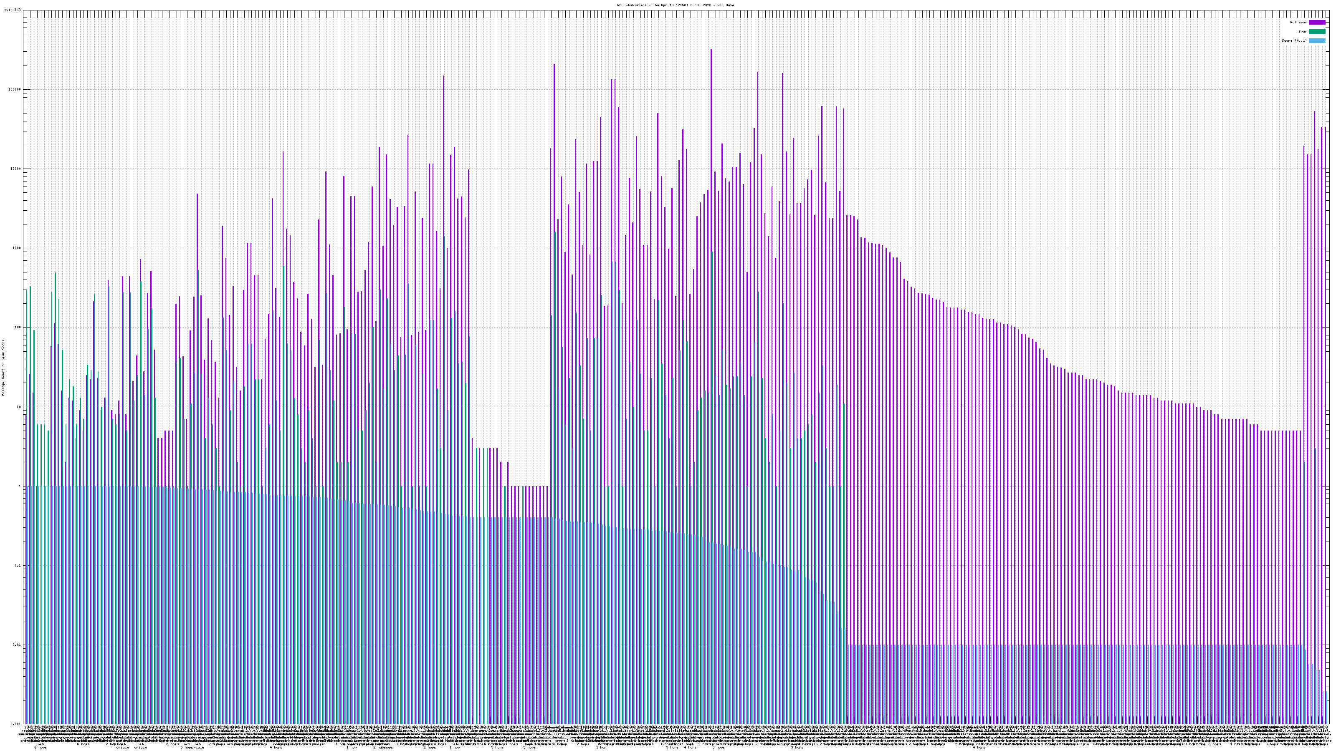Click the 1000 y-axis tick label
Viewport: 1336px width, 751px height.
(x=17, y=248)
